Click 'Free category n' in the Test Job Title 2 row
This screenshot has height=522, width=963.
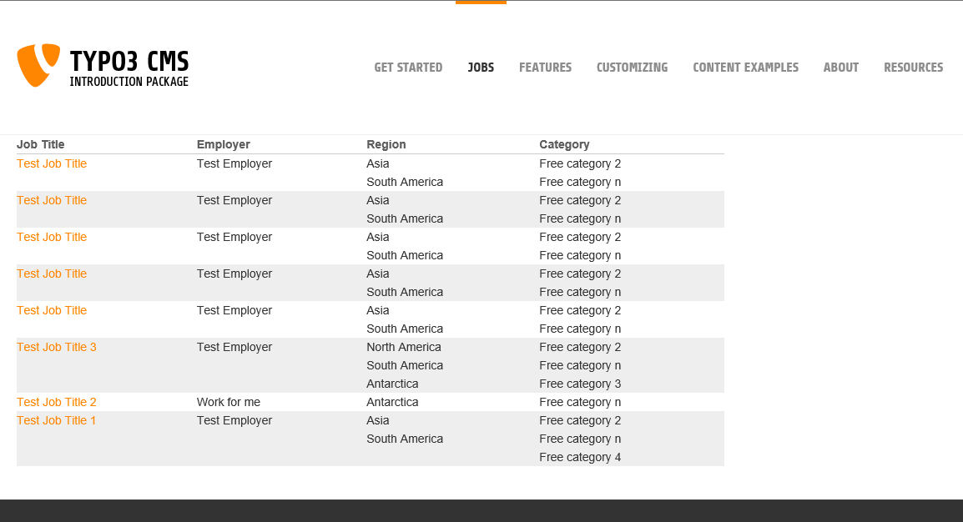tap(580, 403)
